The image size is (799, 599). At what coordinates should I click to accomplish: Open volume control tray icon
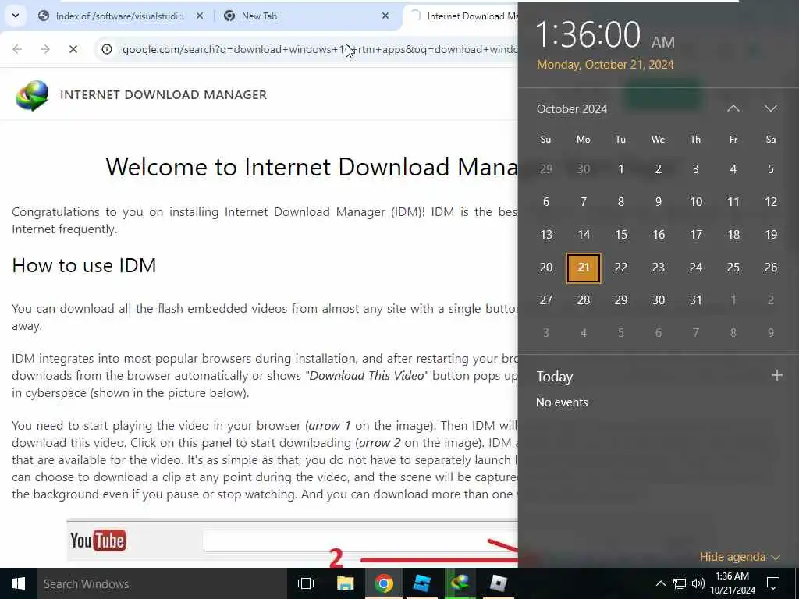pyautogui.click(x=698, y=583)
